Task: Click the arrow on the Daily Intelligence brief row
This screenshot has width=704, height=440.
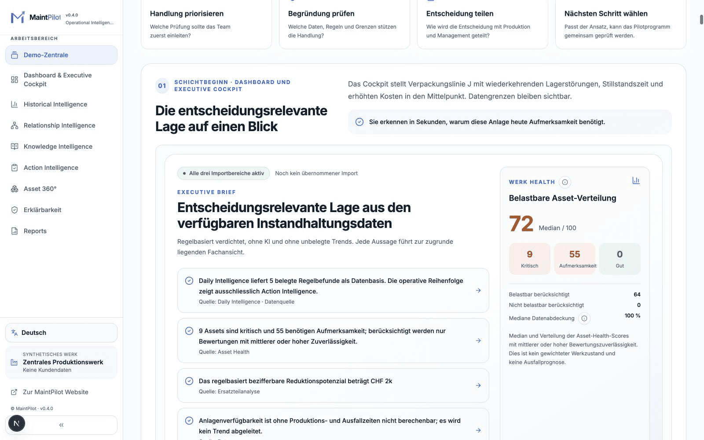Action: (x=478, y=290)
